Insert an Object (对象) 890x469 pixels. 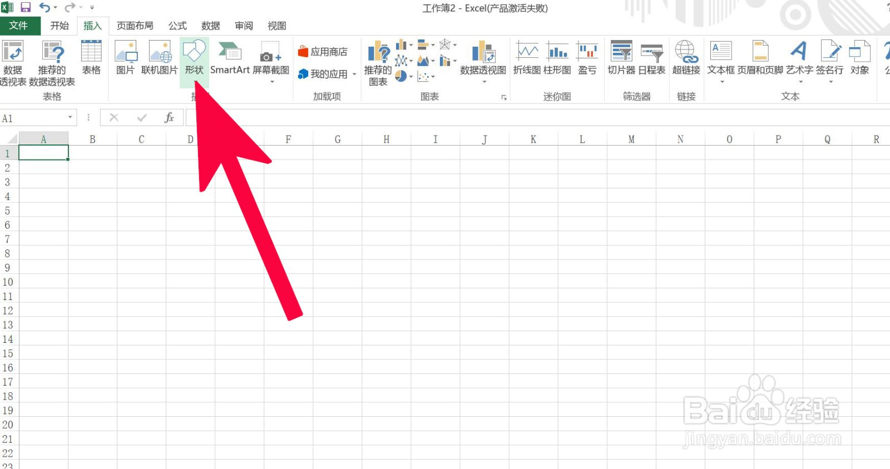pos(860,58)
